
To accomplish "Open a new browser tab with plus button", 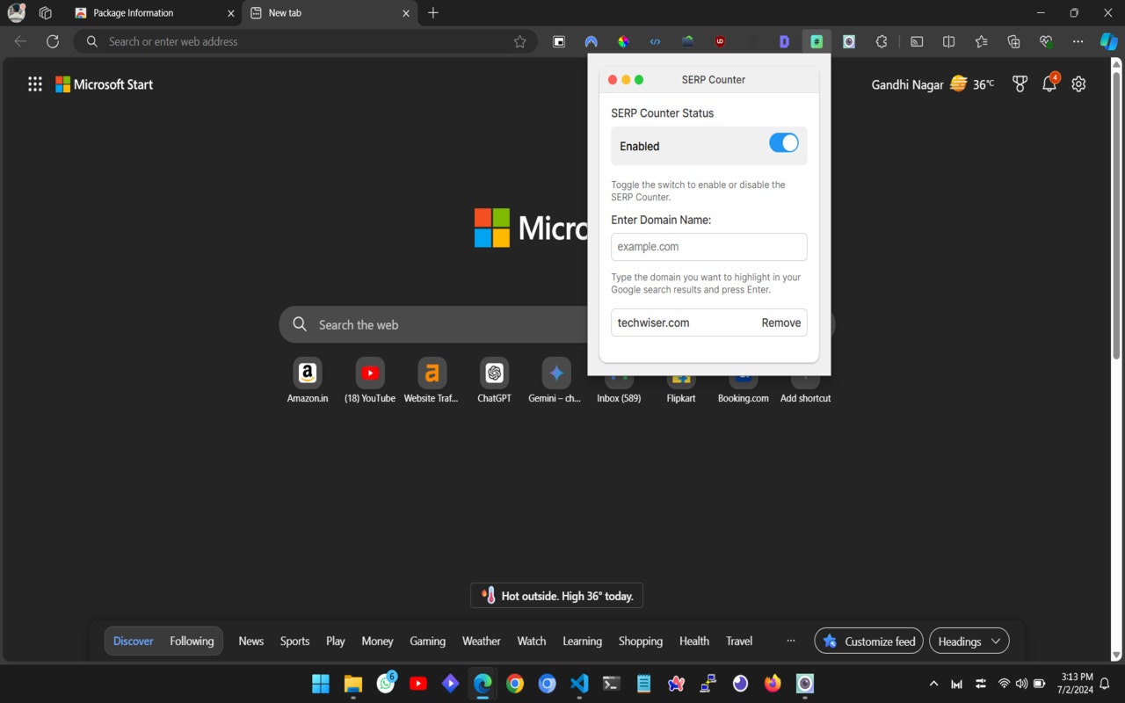I will pyautogui.click(x=433, y=13).
